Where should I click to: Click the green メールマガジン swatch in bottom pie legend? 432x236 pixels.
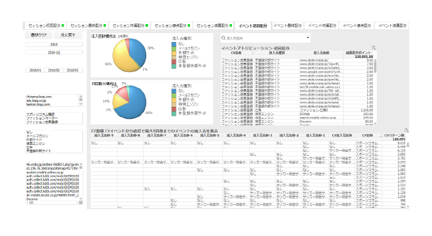174,95
